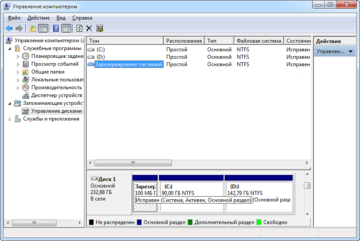Click the disk pane vertical scrollbar thumb
The width and height of the screenshot is (360, 241).
pyautogui.click(x=307, y=185)
